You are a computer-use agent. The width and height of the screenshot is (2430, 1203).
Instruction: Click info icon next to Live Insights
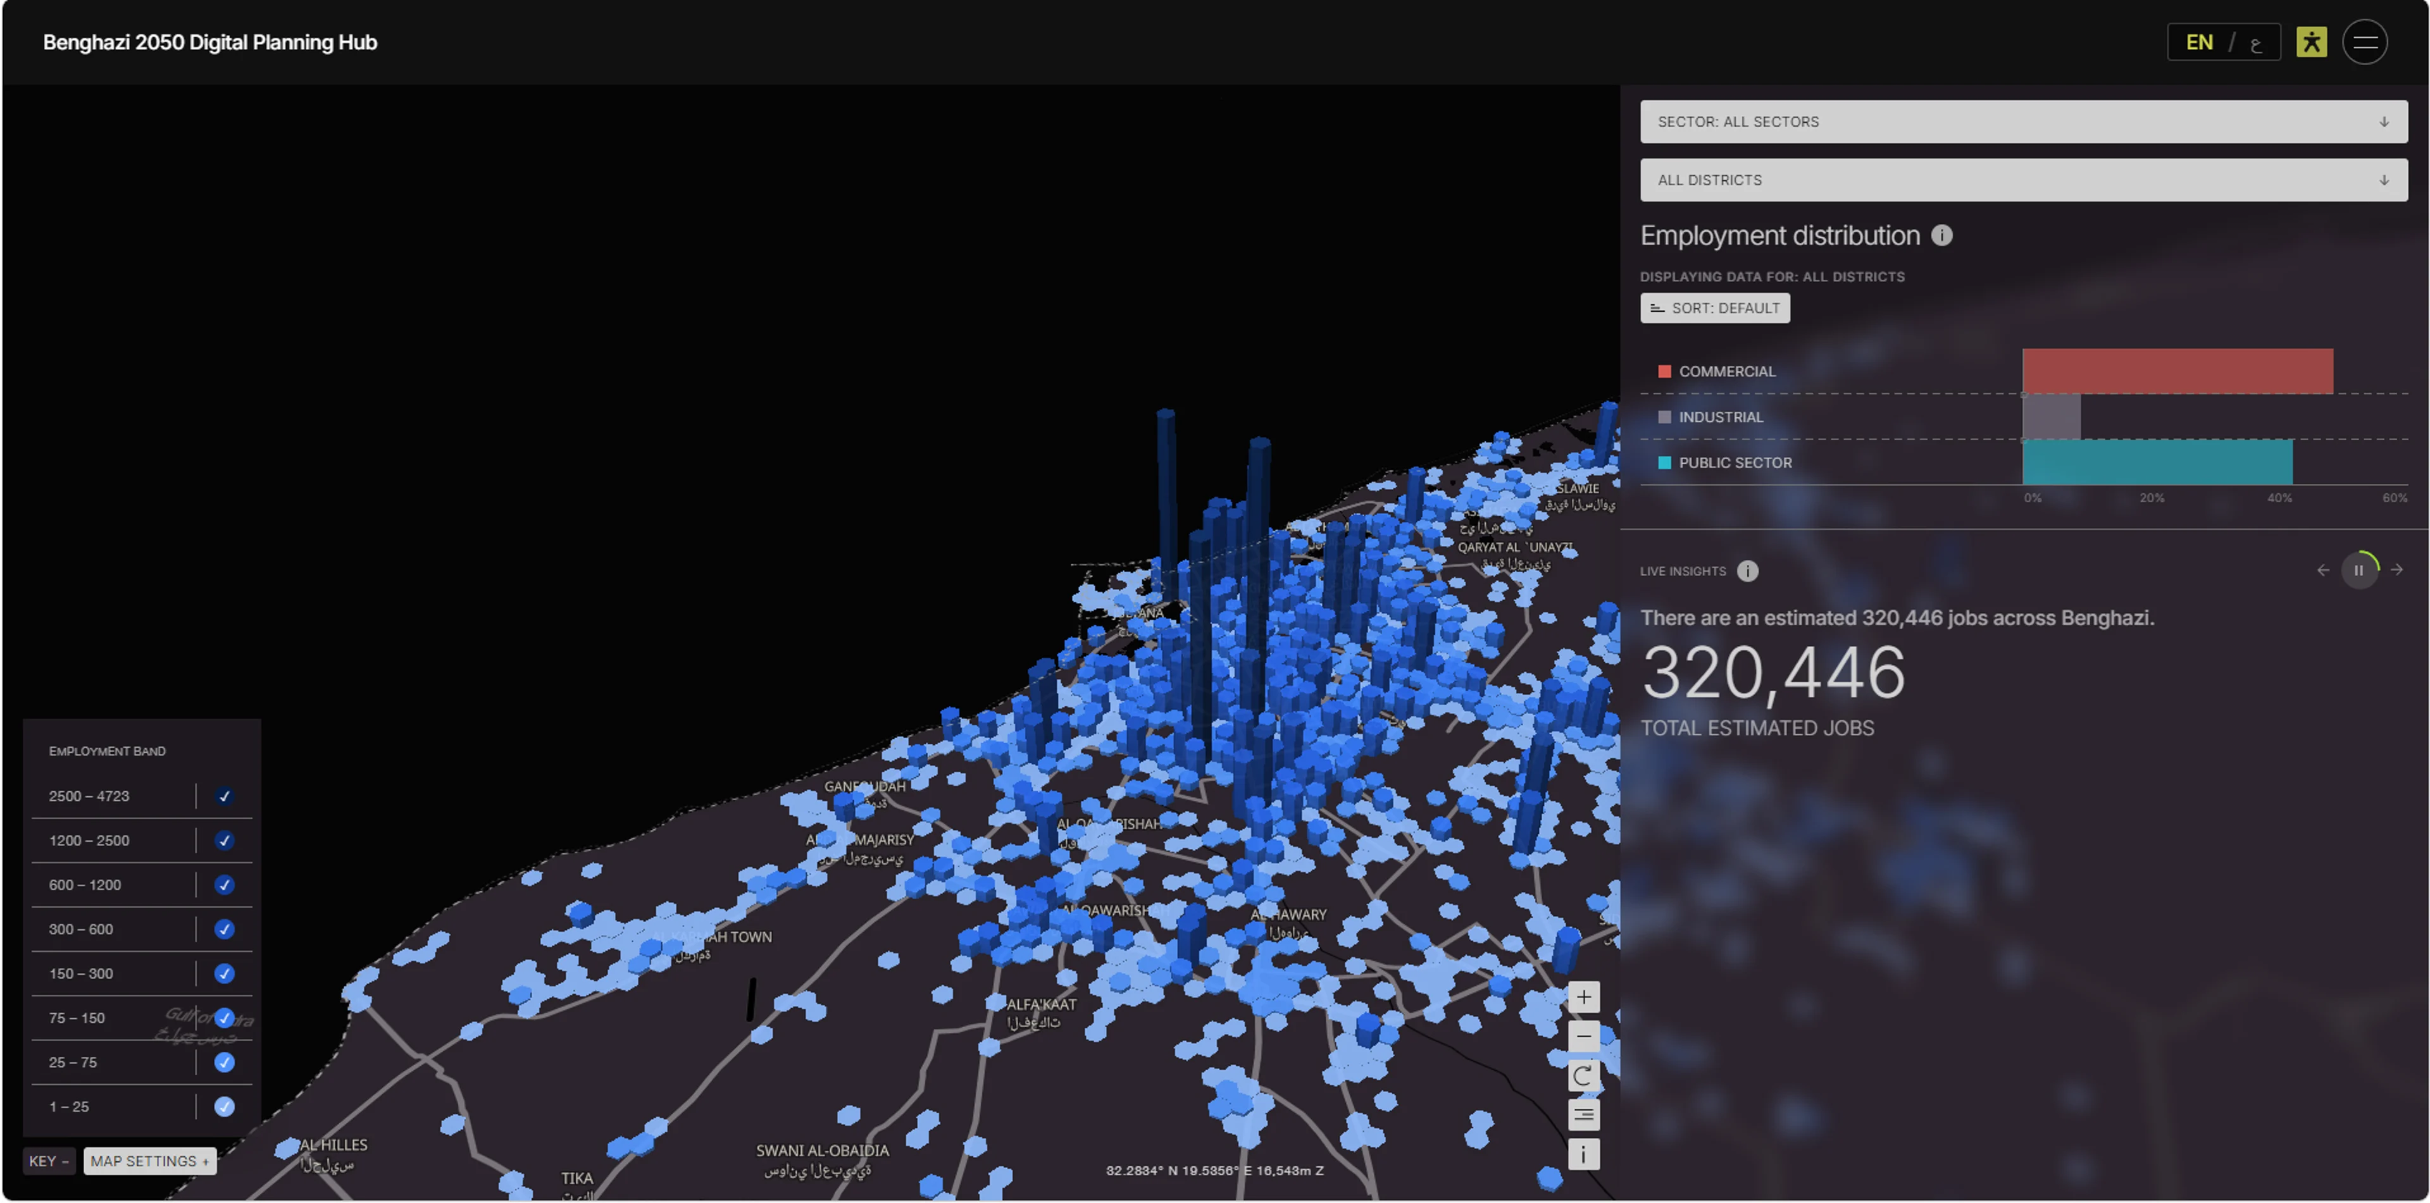pos(1747,571)
